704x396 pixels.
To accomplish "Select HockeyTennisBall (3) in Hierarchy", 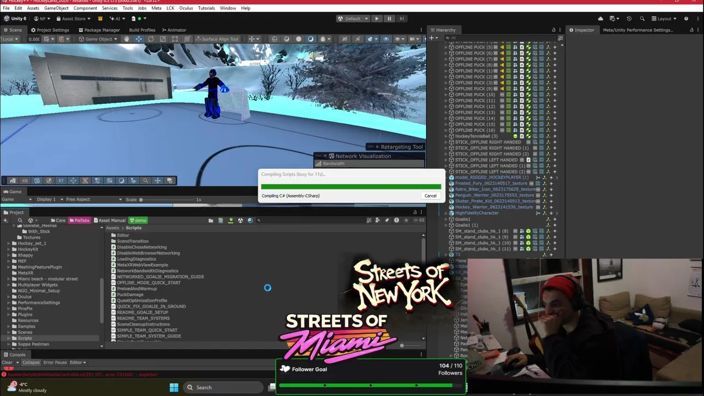I will [476, 136].
